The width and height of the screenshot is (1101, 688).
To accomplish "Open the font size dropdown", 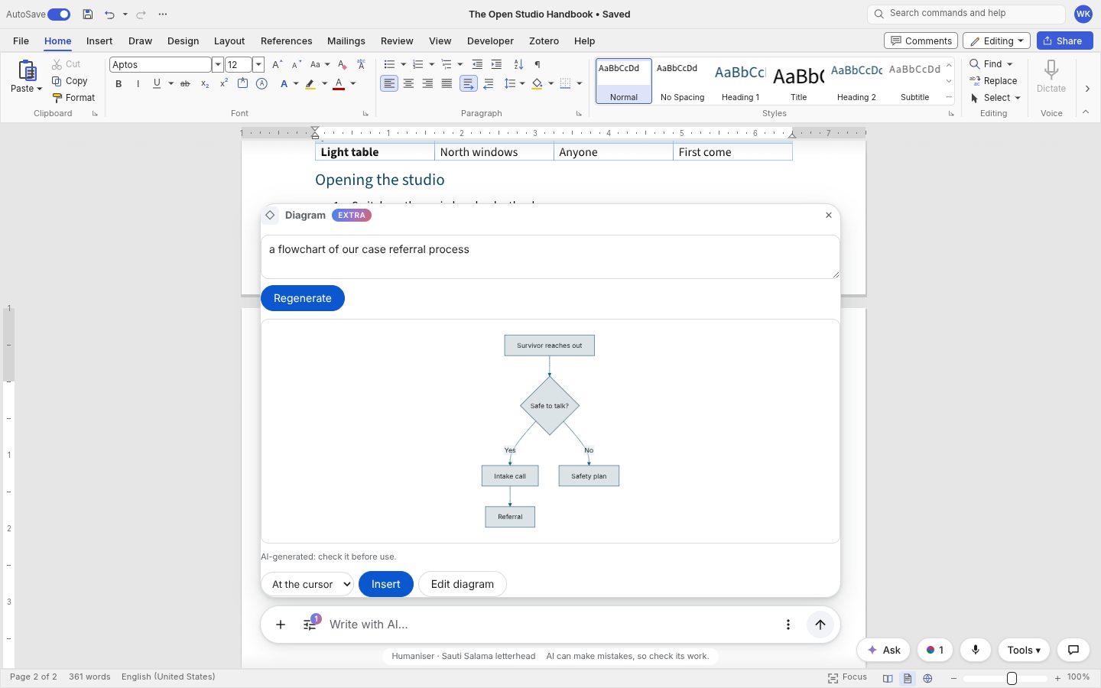I will pos(258,64).
